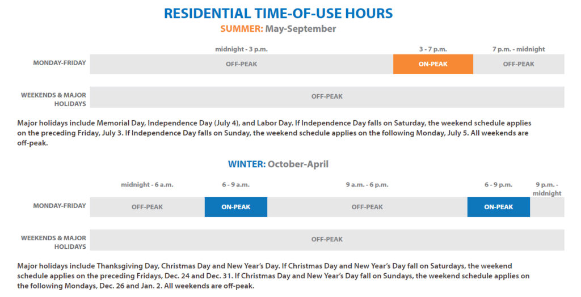The width and height of the screenshot is (581, 297).
Task: Select the Residential Time-of-Use Hours title
Action: (x=278, y=14)
